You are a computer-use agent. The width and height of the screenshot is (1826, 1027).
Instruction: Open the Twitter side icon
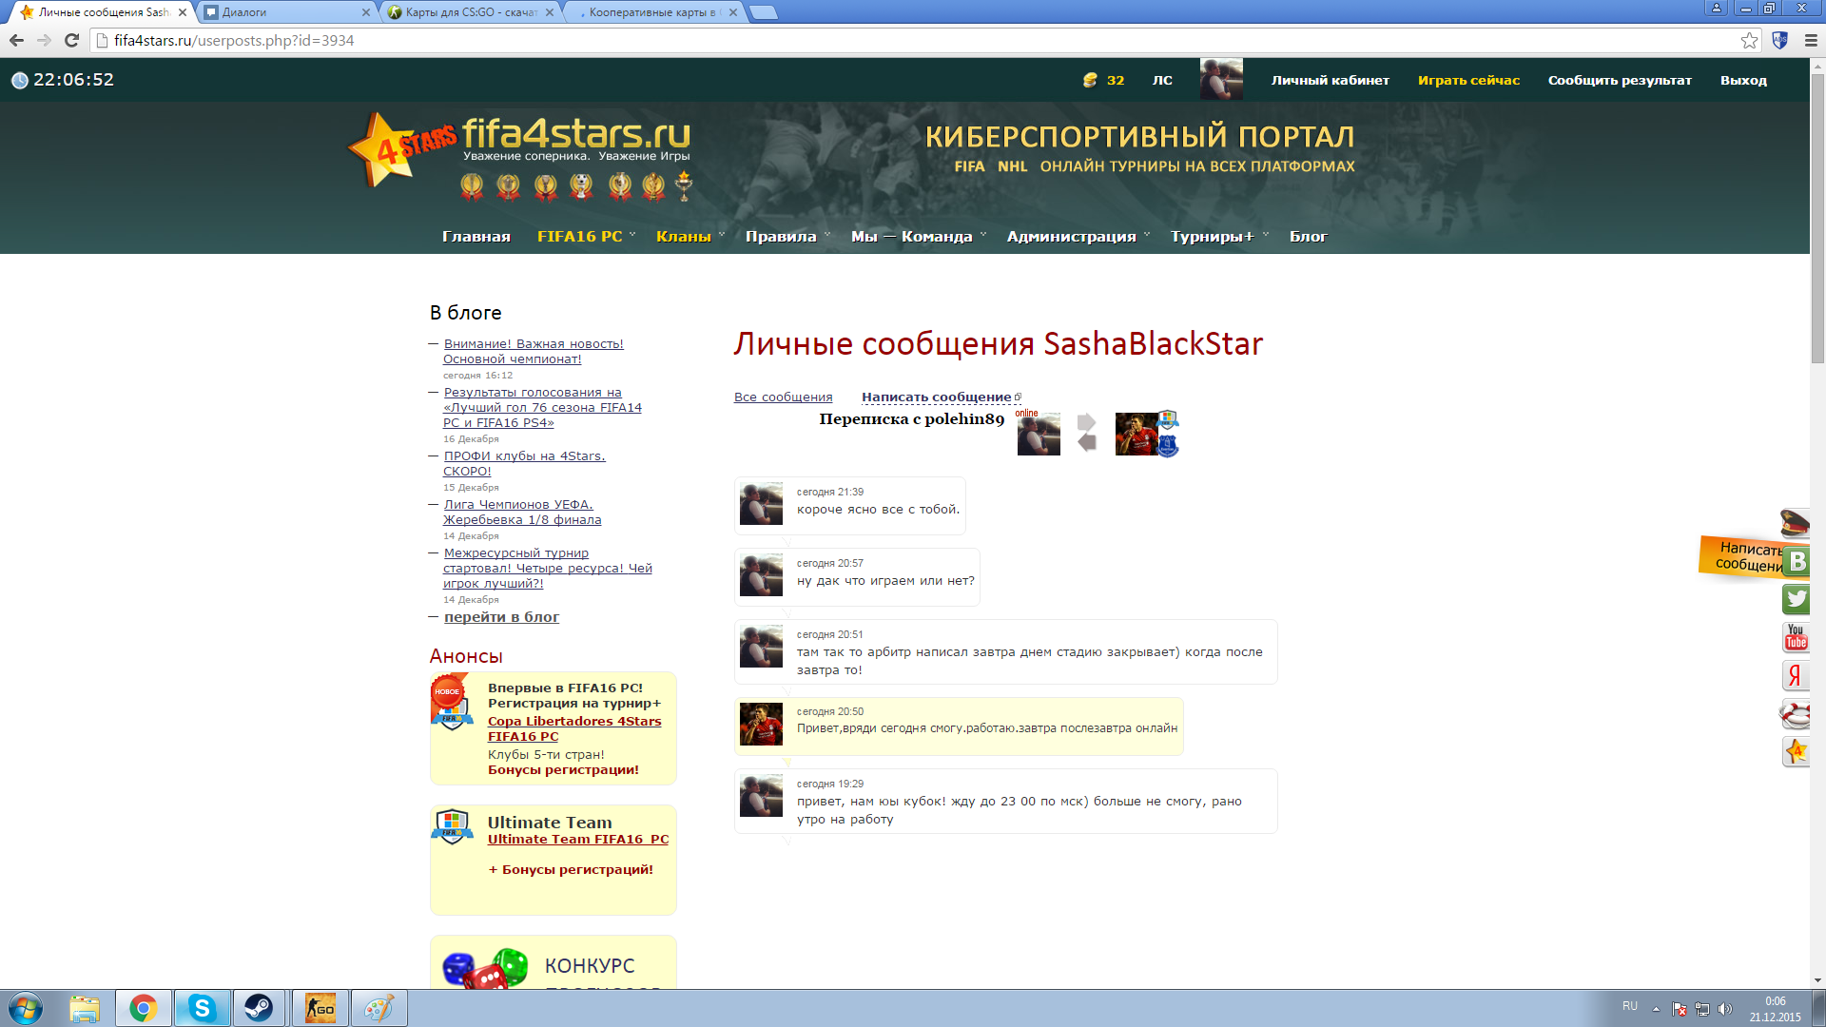point(1797,599)
